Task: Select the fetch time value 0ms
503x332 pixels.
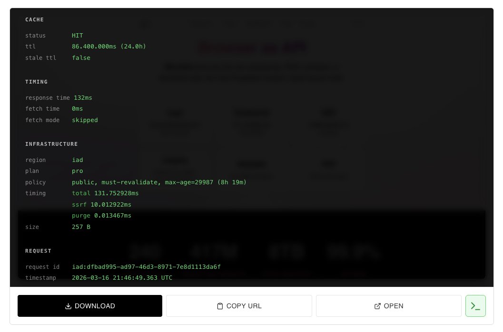Action: pyautogui.click(x=77, y=109)
